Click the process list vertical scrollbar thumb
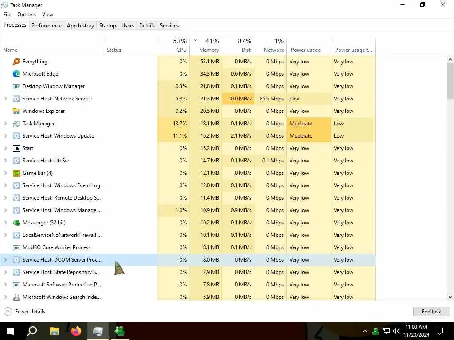This screenshot has height=340, width=454. (450, 81)
